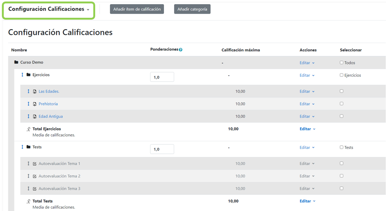Tick the Ejercicios category checkbox

pyautogui.click(x=341, y=75)
